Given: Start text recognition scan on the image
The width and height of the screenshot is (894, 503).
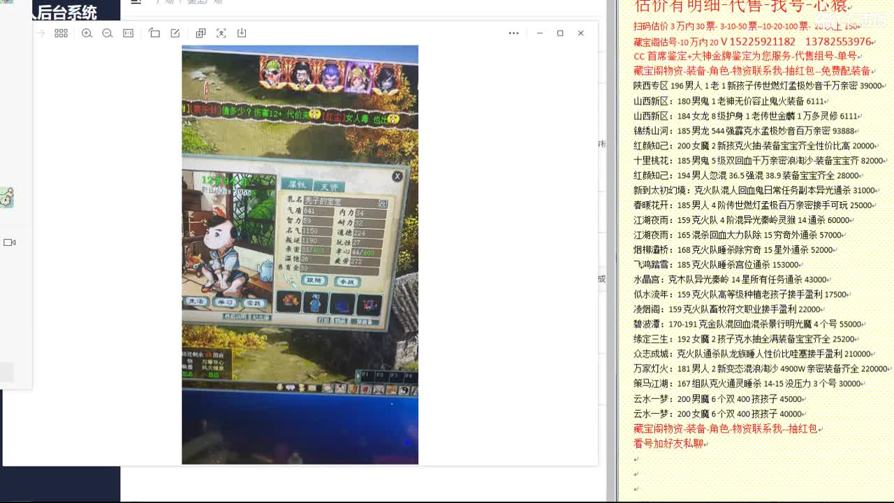Looking at the screenshot, I should pyautogui.click(x=221, y=33).
